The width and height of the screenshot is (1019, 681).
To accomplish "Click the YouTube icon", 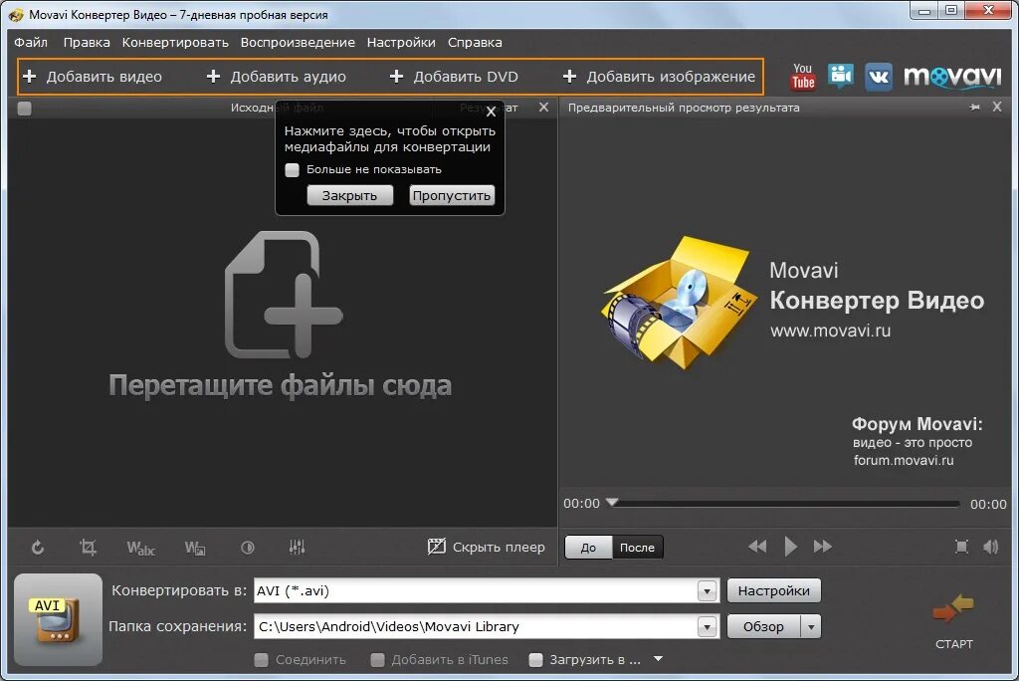I will [x=803, y=76].
